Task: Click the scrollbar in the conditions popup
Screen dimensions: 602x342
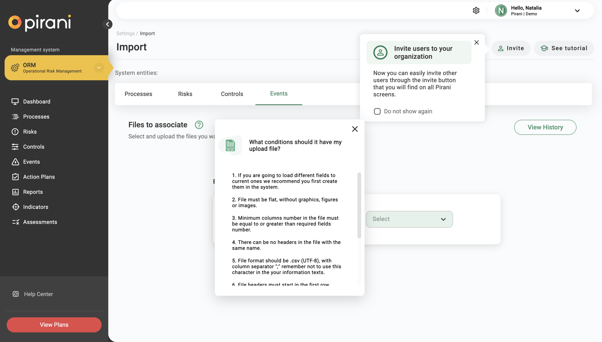Action: click(x=359, y=205)
